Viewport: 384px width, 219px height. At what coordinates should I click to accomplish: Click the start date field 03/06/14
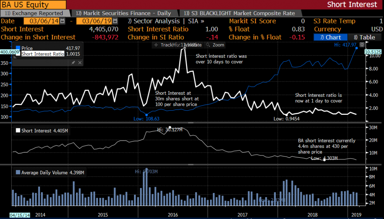click(41, 21)
